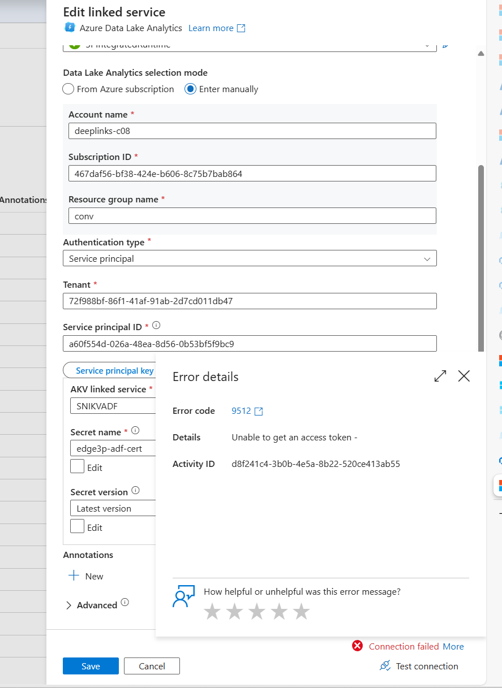Expand the Error details panel
Image resolution: width=502 pixels, height=688 pixels.
pos(440,376)
